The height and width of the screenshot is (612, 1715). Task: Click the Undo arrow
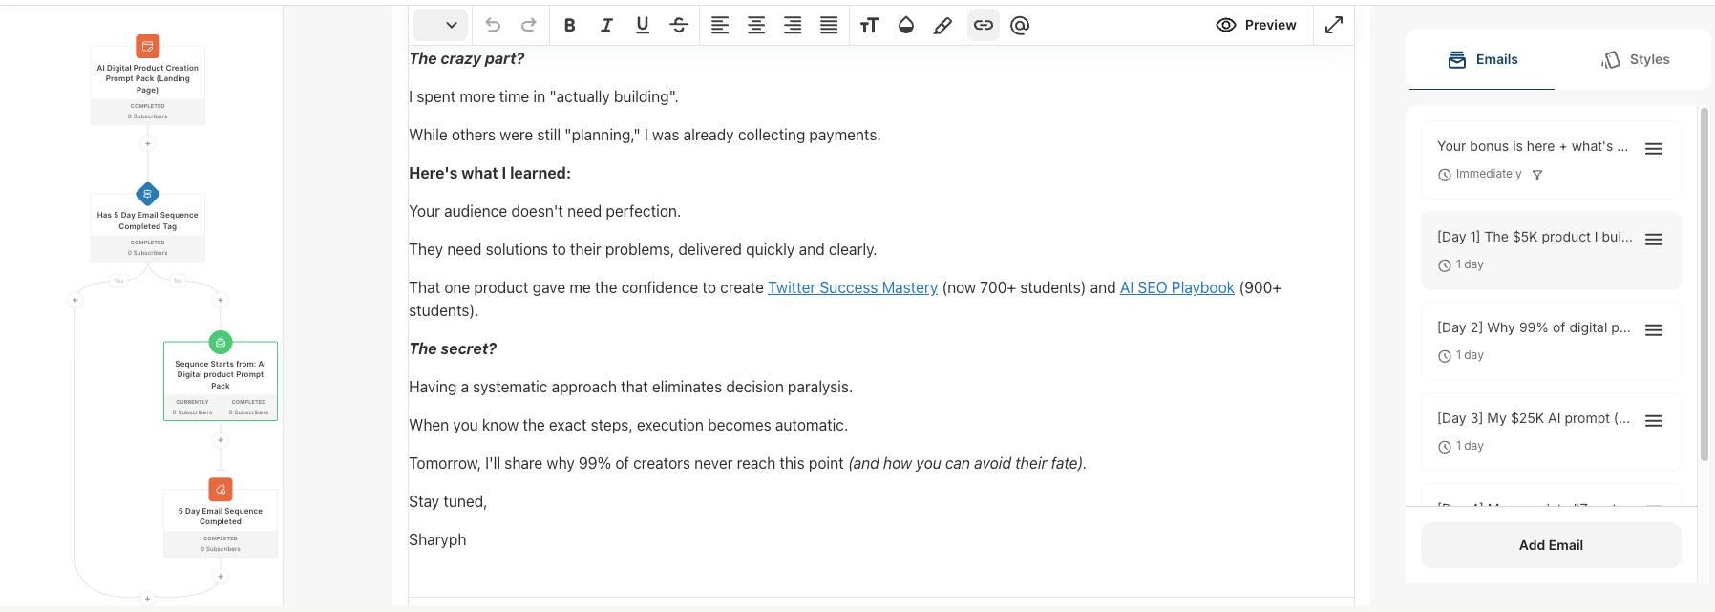493,25
